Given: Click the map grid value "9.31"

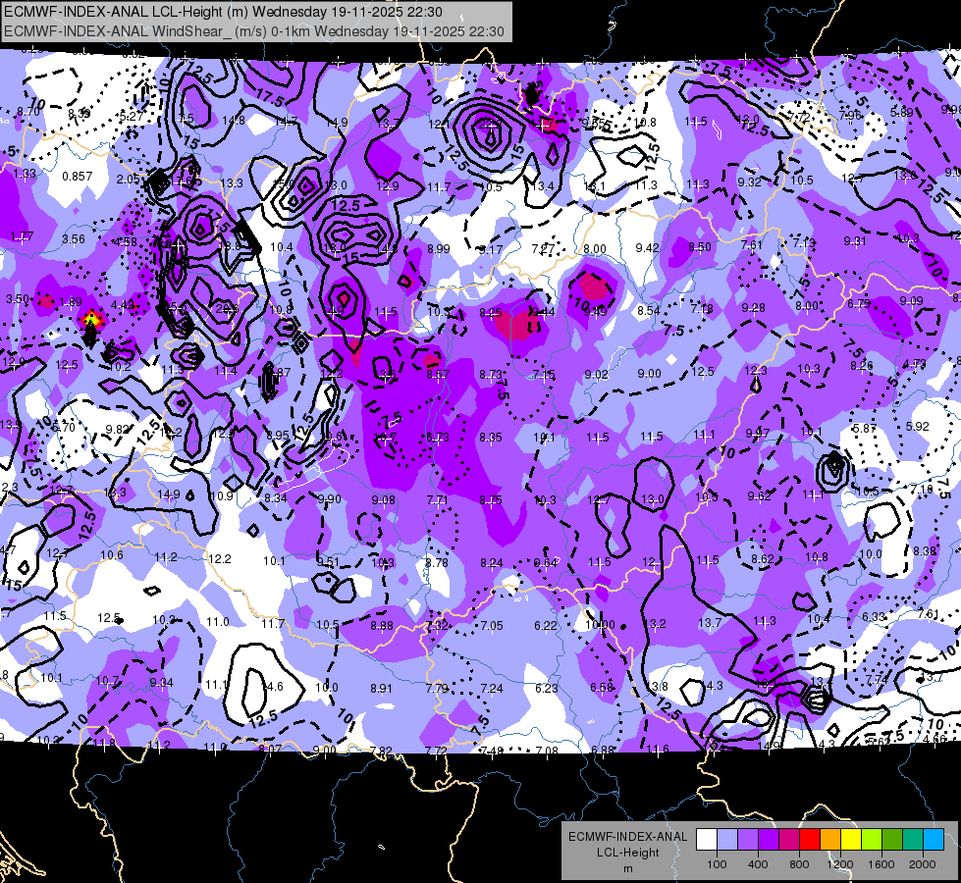Looking at the screenshot, I should pos(855,241).
